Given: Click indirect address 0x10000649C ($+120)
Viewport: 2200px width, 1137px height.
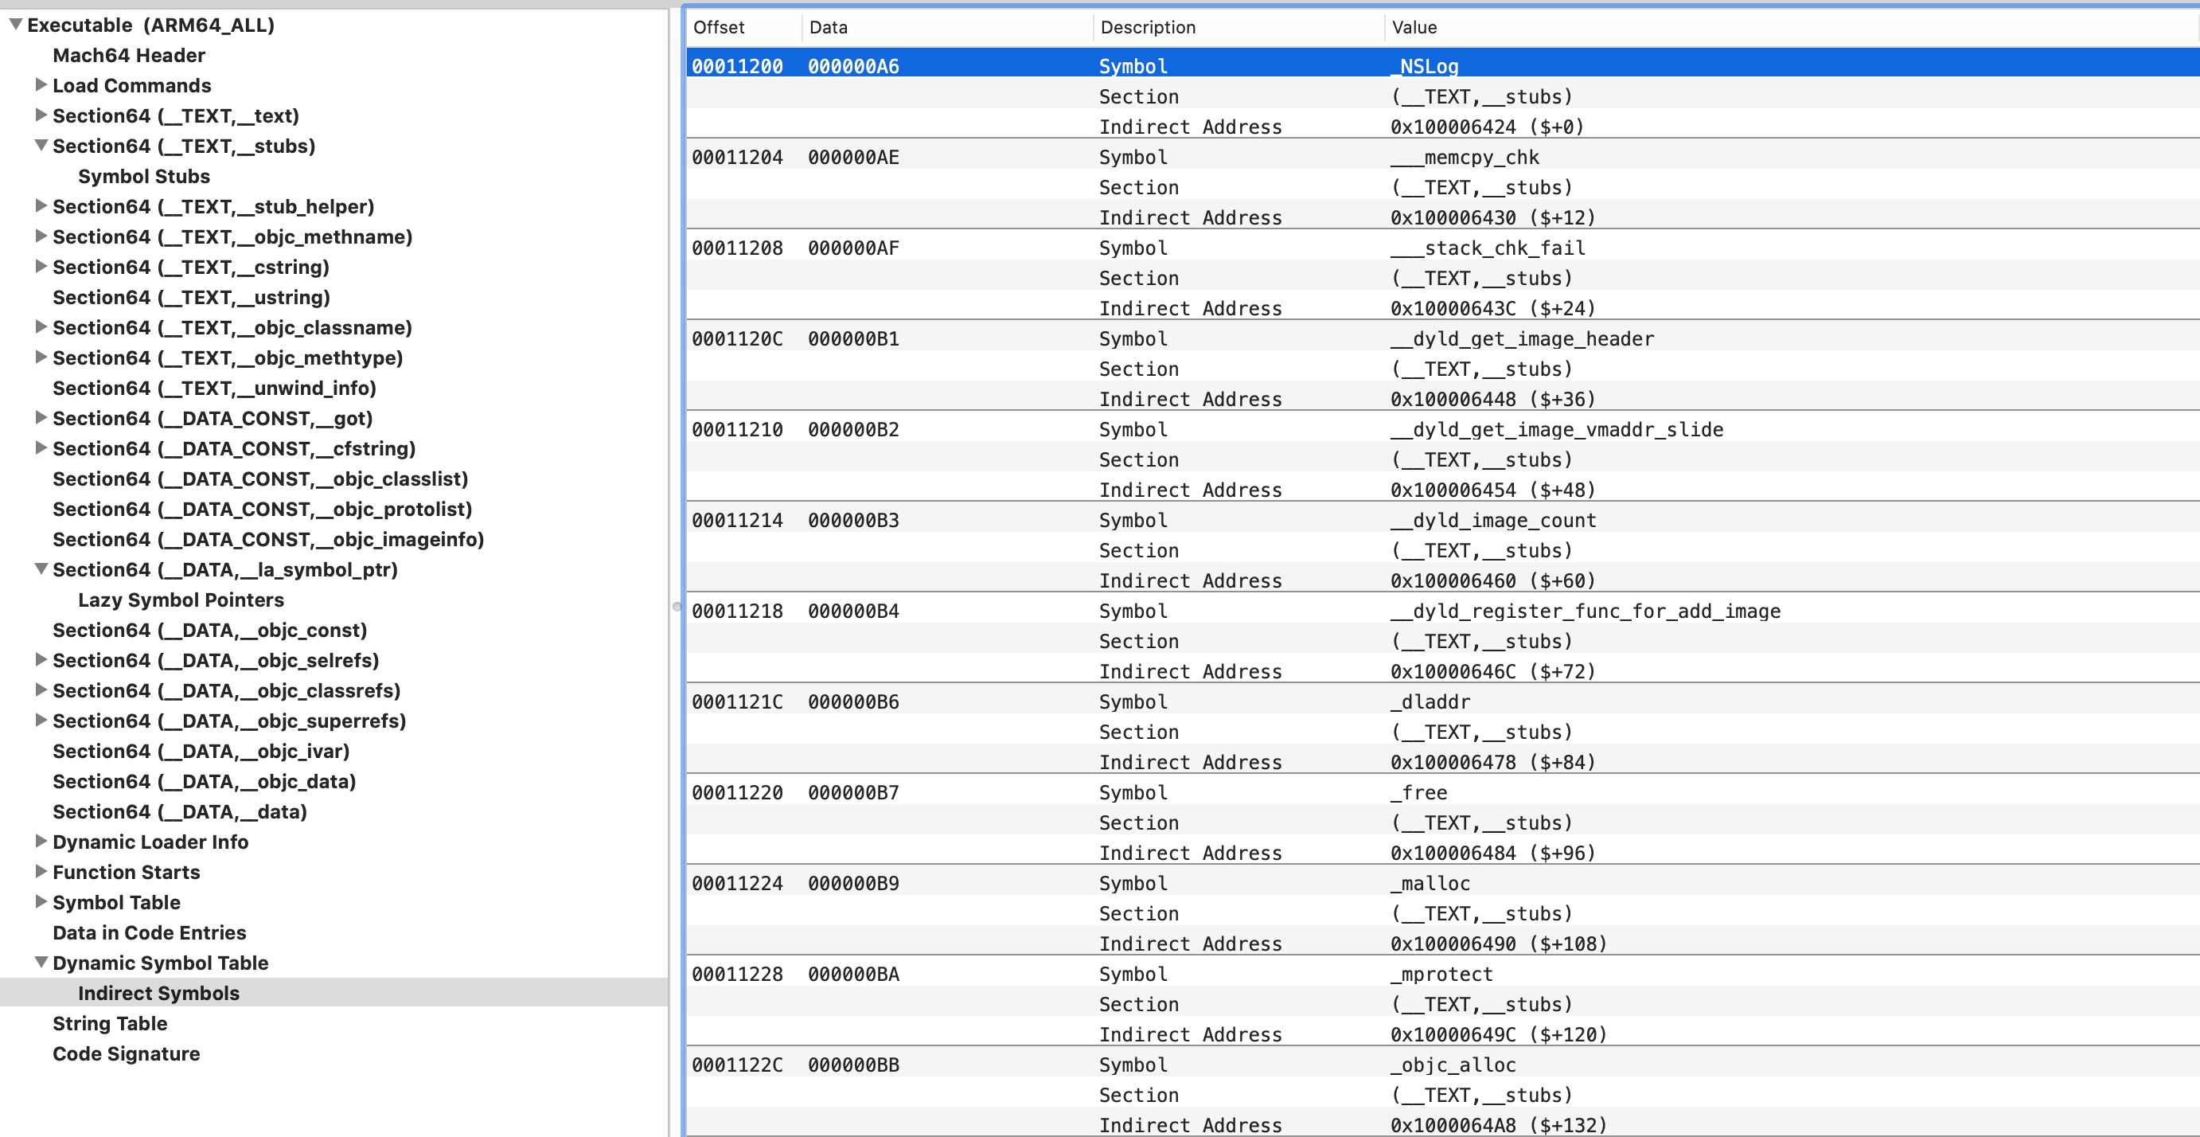Looking at the screenshot, I should [x=1499, y=1035].
